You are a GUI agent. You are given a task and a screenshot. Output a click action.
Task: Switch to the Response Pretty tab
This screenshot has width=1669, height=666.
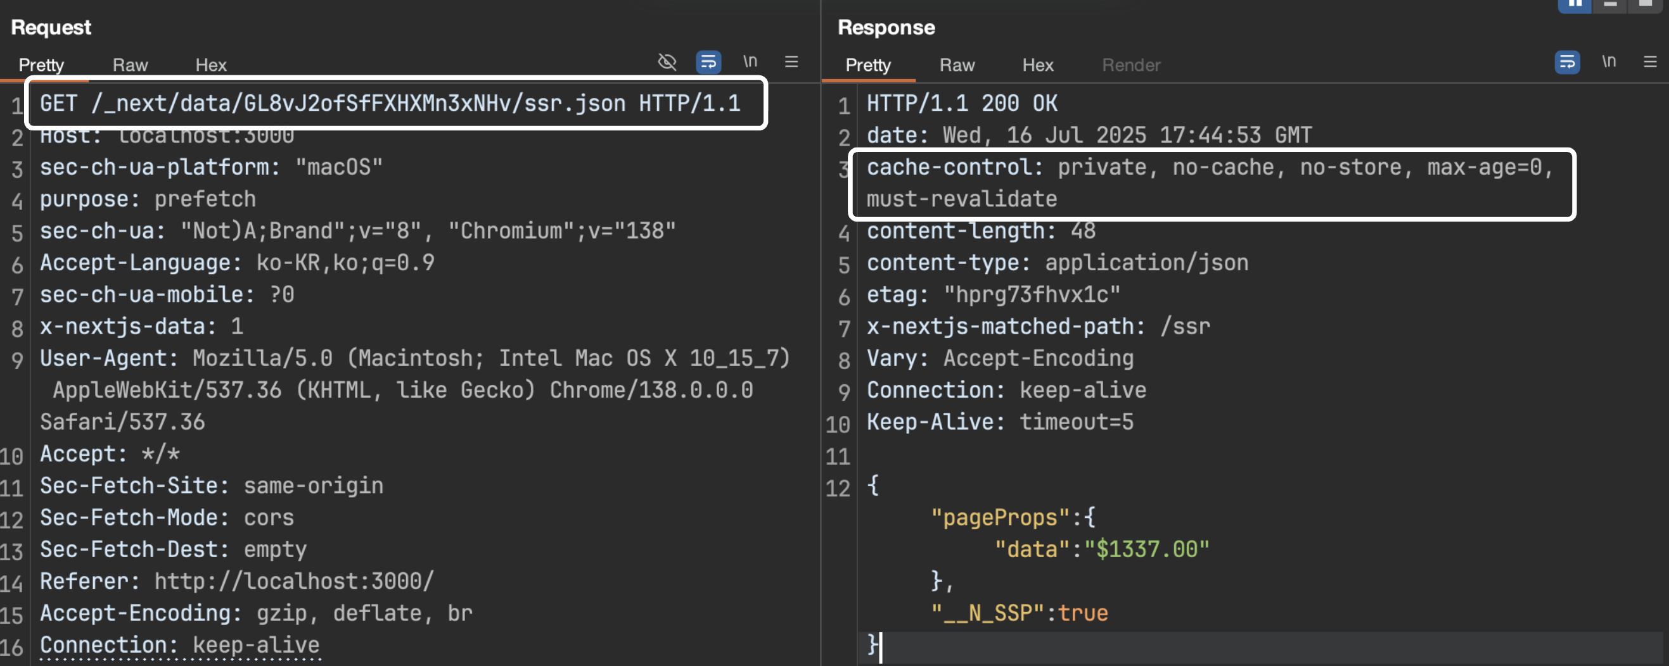[x=868, y=65]
